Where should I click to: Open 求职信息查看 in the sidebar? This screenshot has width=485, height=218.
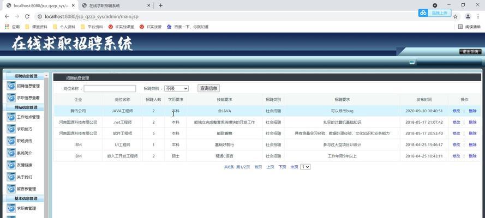click(x=28, y=98)
